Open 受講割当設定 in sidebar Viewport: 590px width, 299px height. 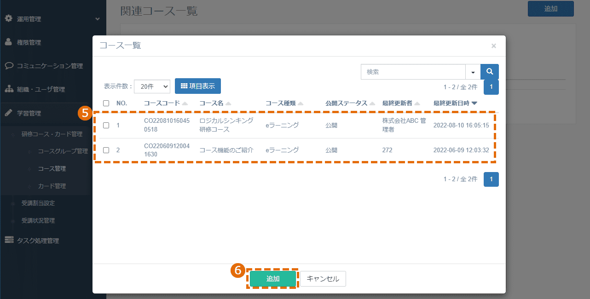38,203
